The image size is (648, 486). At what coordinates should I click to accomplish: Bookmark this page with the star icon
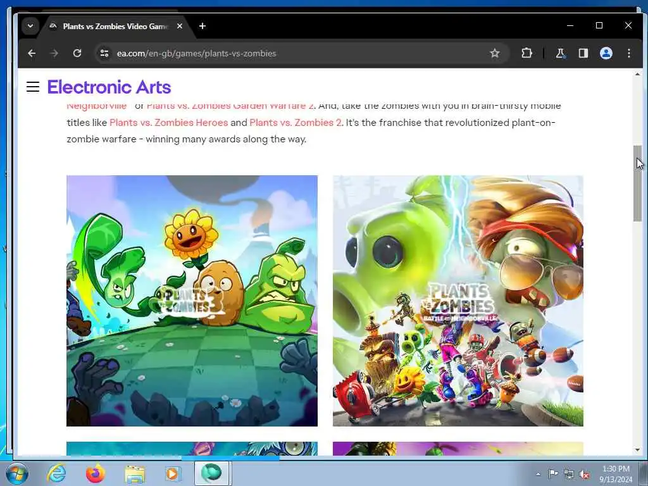495,53
